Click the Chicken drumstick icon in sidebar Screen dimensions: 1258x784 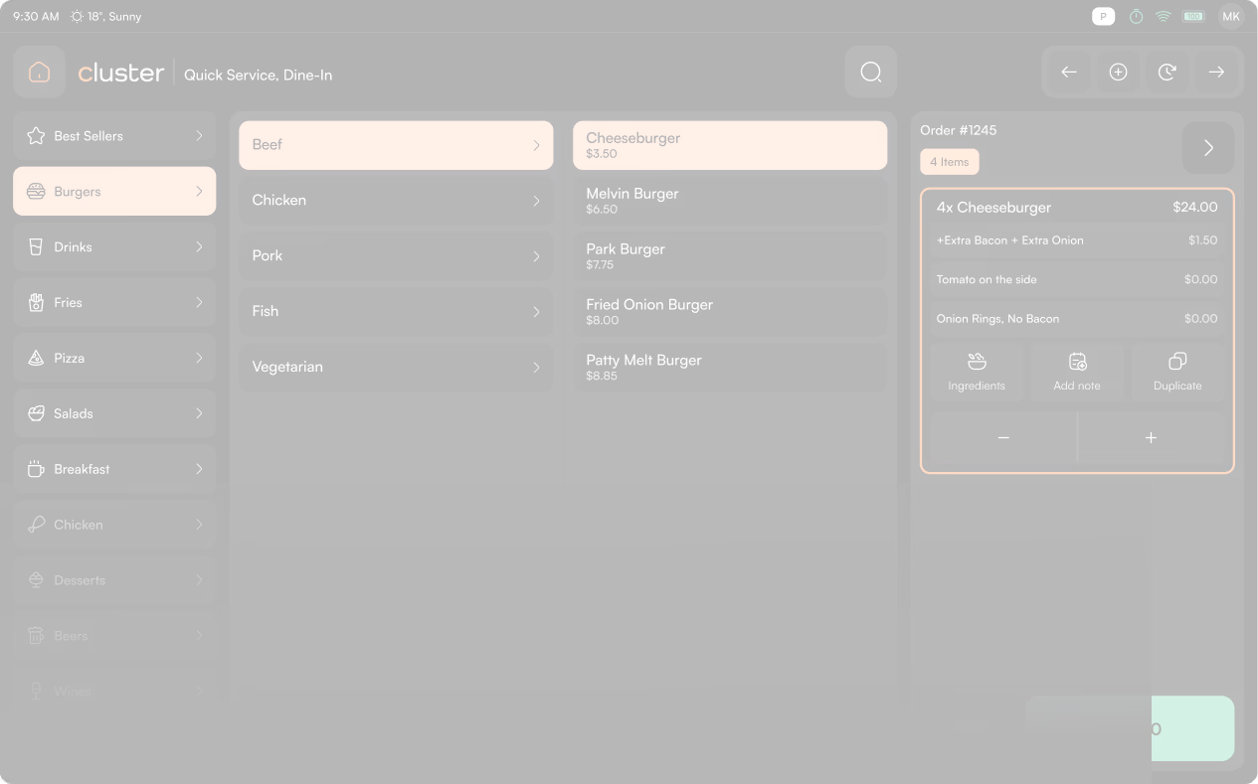pos(36,525)
